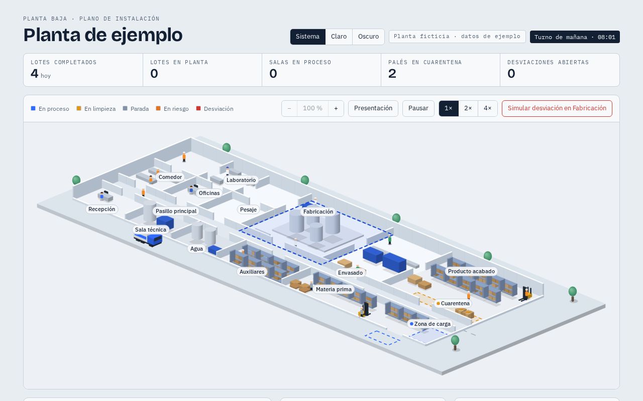The image size is (643, 401).
Task: Select the Cuarentena zone label
Action: tap(453, 303)
